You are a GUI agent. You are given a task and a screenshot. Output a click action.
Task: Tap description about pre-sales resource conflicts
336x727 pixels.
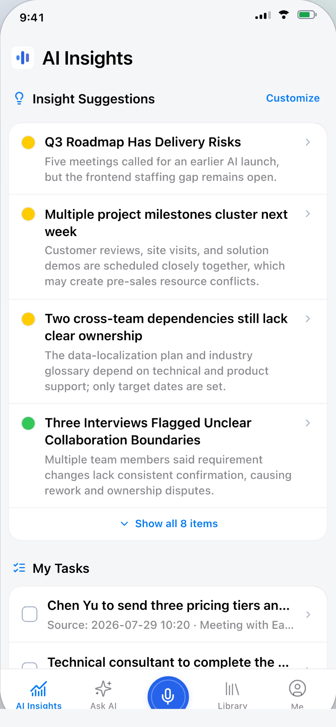[165, 266]
